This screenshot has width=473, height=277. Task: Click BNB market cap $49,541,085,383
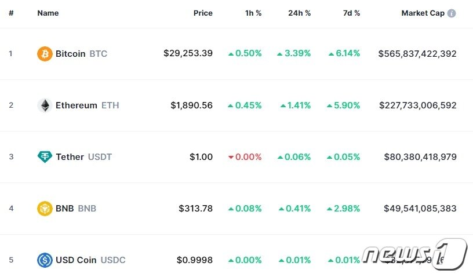420,208
